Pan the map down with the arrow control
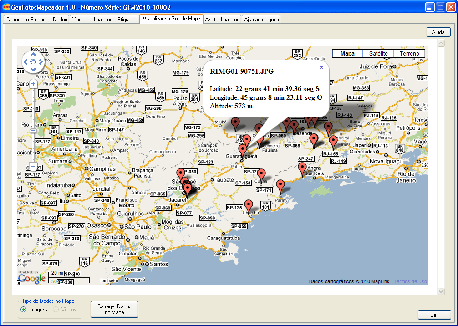 pyautogui.click(x=33, y=69)
